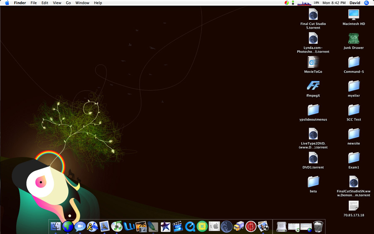
Task: Select the ffmpegX application icon
Action: coord(313,86)
